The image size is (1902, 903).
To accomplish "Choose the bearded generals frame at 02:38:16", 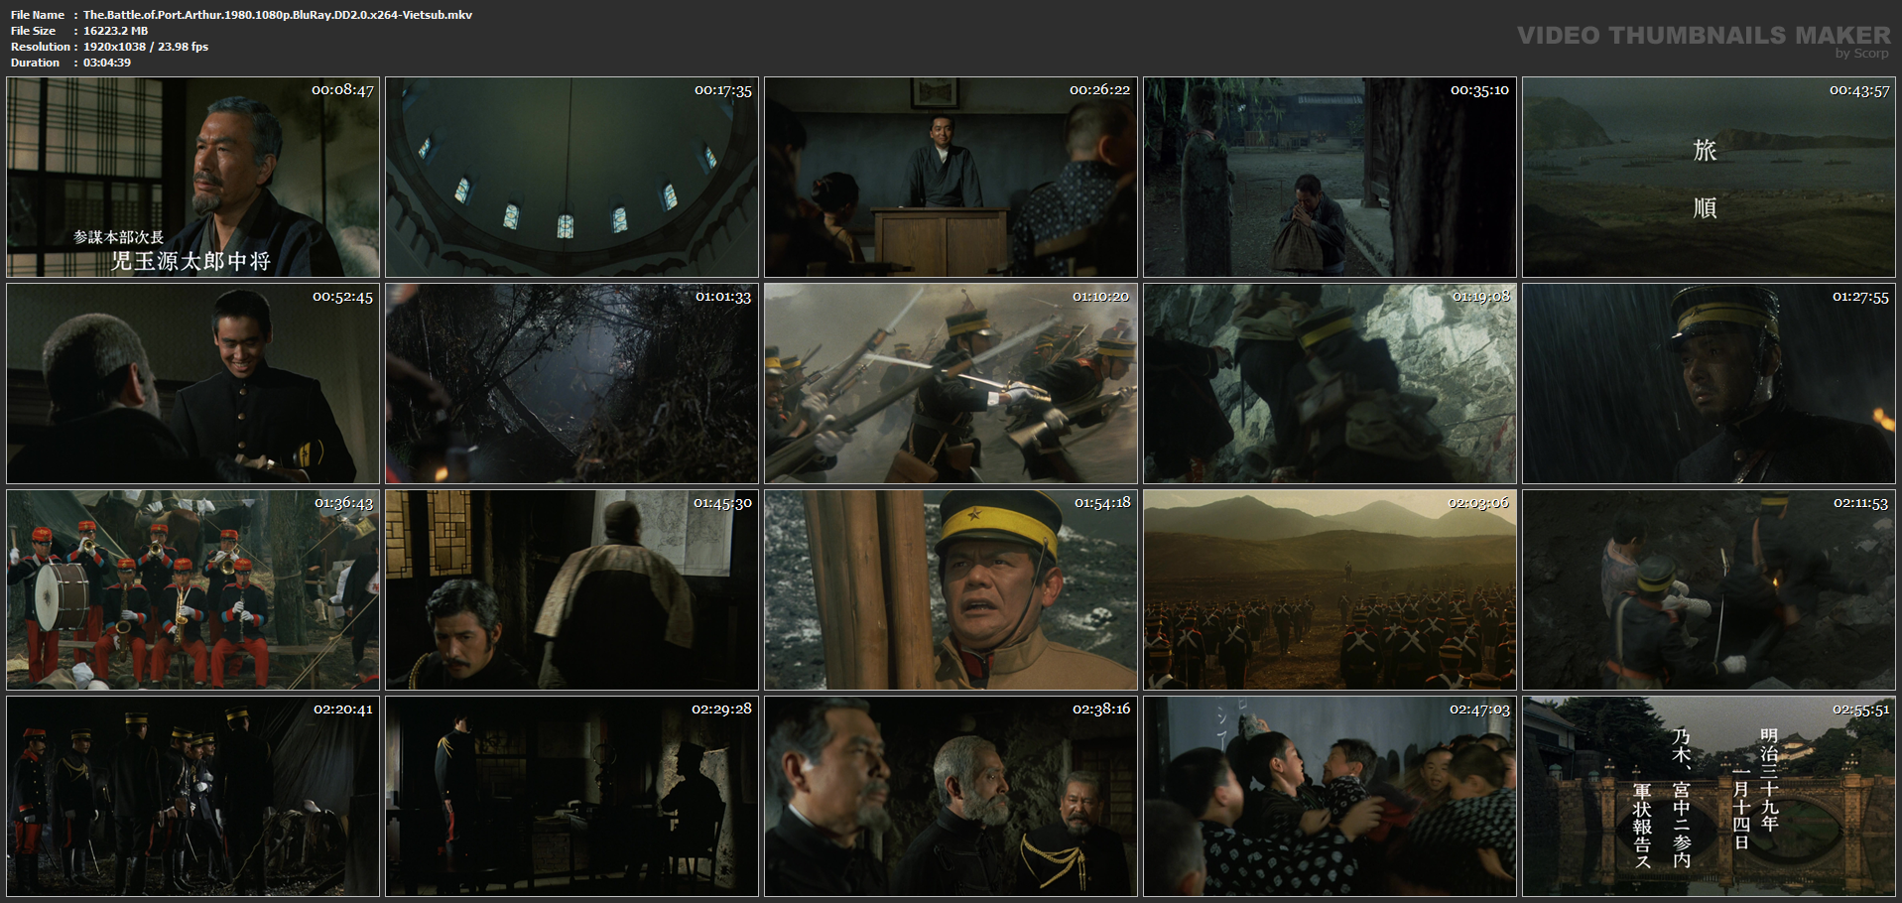I will 951,797.
